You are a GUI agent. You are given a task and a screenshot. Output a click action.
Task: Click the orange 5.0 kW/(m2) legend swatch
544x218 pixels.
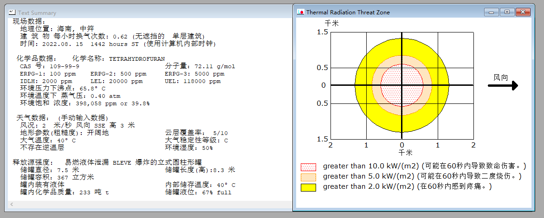coord(308,177)
